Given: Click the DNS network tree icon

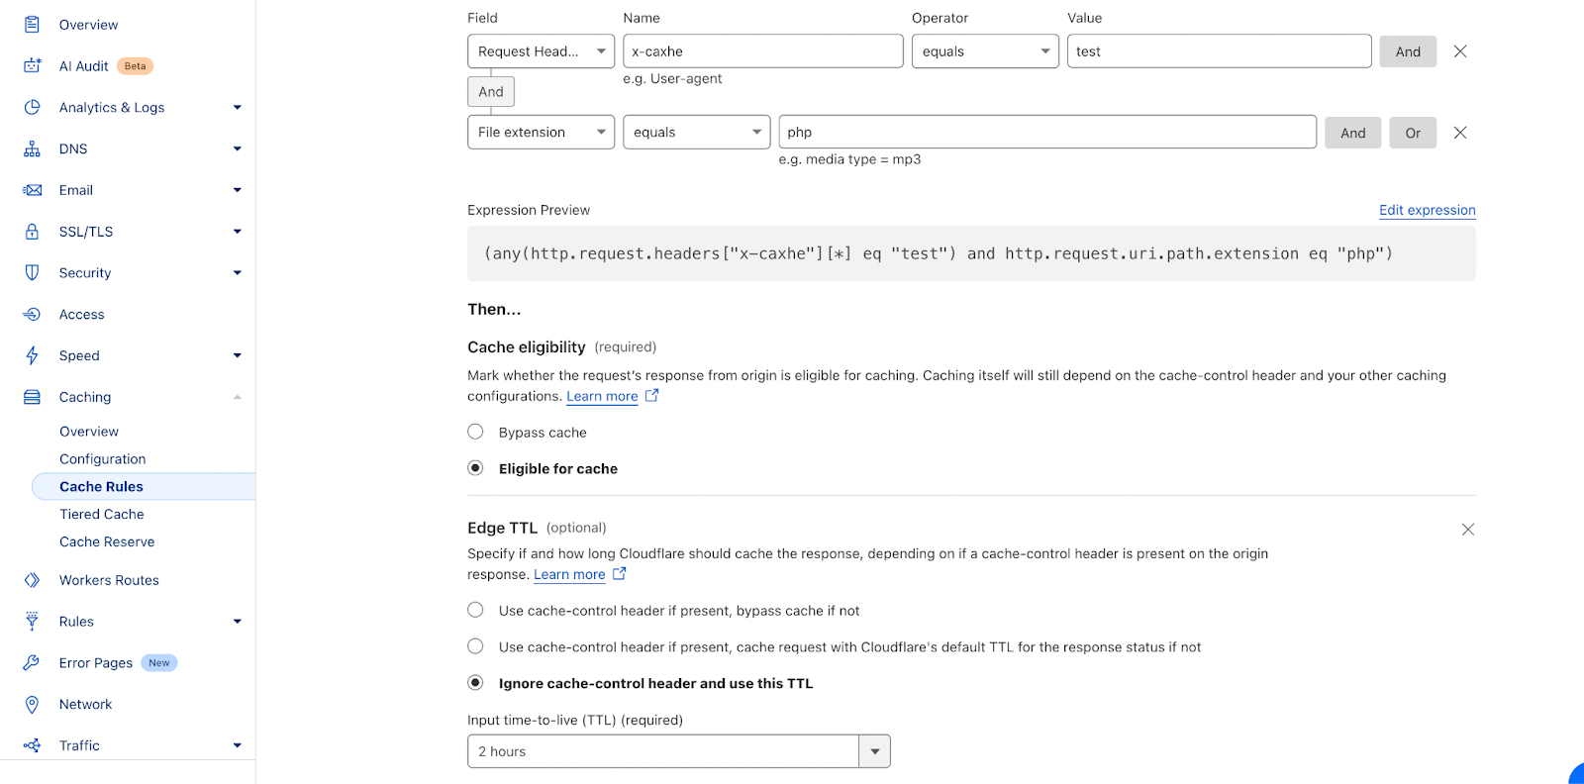Looking at the screenshot, I should [32, 148].
